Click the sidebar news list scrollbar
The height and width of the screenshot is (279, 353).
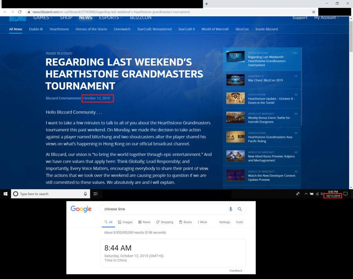point(301,87)
